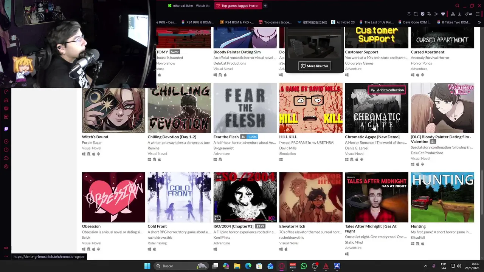Open WhatsApp from the taskbar
This screenshot has width=484, height=272.
click(x=304, y=266)
